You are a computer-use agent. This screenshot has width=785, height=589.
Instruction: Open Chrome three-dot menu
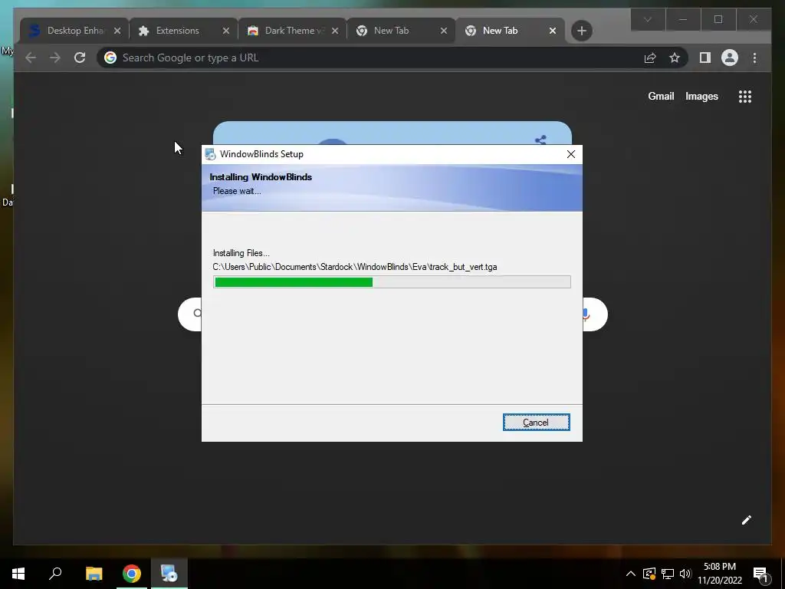[x=754, y=58]
